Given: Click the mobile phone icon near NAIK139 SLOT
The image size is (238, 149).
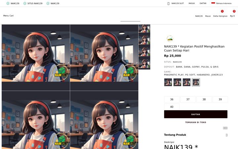Looking at the screenshot, I should point(168,4).
